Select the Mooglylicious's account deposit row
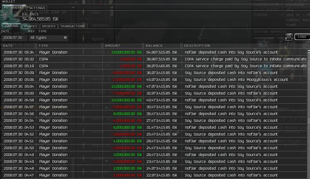The width and height of the screenshot is (310, 179). coord(154,80)
